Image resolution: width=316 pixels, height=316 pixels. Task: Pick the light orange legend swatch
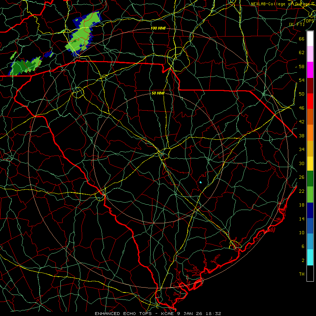[x=310, y=132]
